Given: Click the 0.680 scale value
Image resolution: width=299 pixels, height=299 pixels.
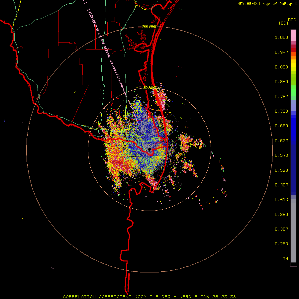Looking at the screenshot, I should pos(281,126).
